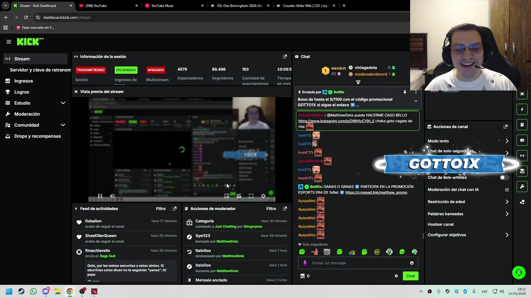The image size is (531, 298).
Task: Open the Windows Start menu
Action: 9,291
